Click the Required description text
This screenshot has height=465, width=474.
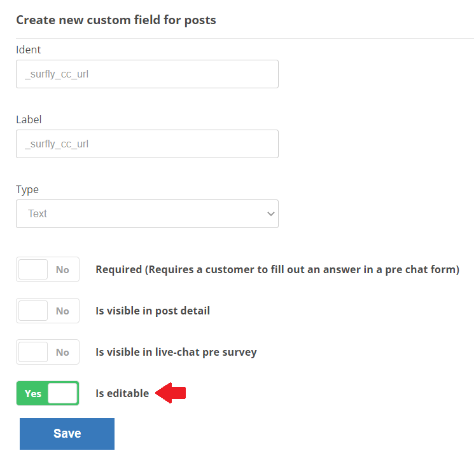click(277, 269)
